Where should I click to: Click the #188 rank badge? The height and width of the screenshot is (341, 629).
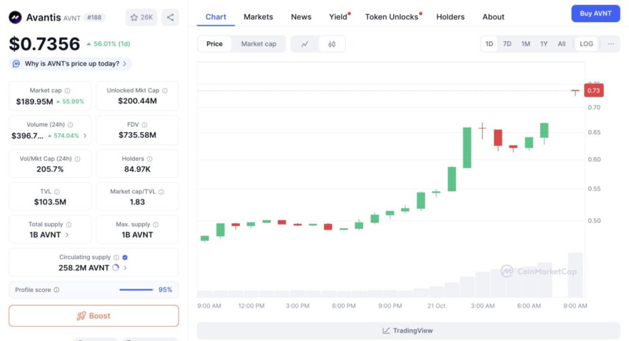point(94,18)
